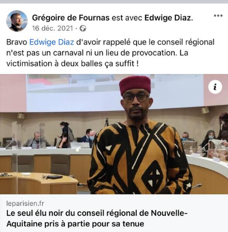Click the blue Edwige Diaz mention in the post text

pos(52,42)
